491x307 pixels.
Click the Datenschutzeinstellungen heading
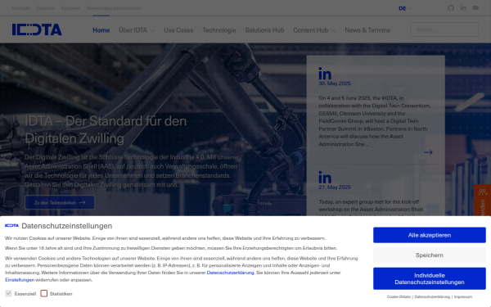(x=67, y=226)
